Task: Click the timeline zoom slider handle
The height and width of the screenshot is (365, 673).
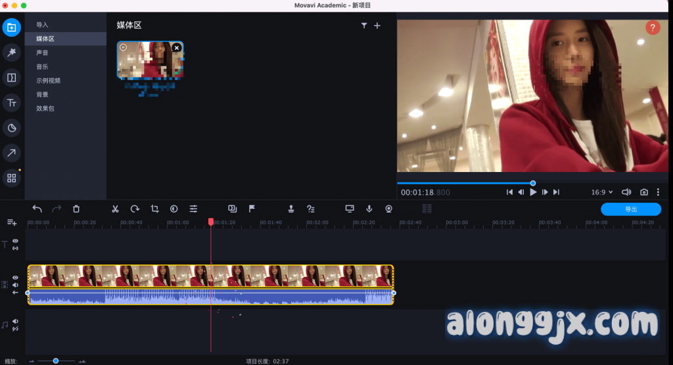Action: (56, 360)
